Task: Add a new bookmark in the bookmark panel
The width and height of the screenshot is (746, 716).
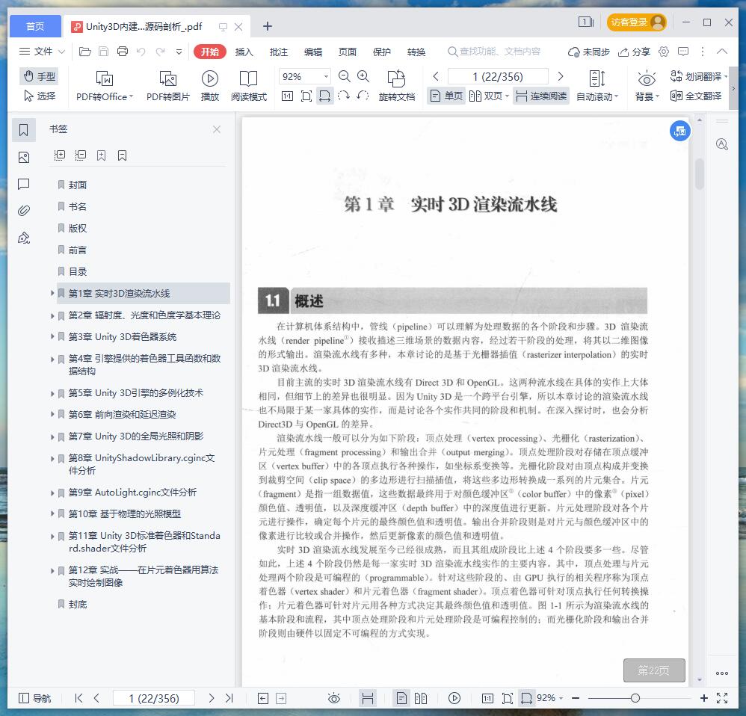Action: point(102,155)
